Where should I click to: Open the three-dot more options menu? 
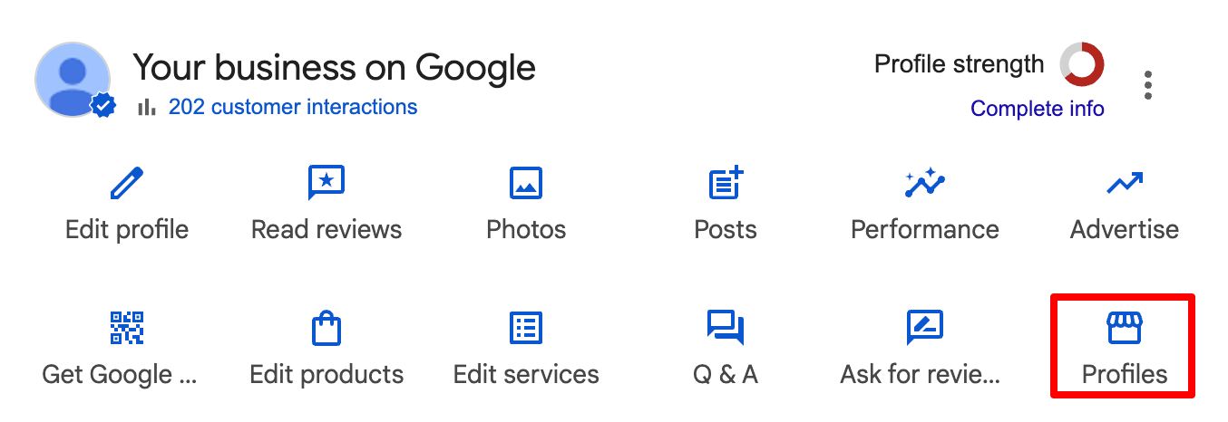1148,85
